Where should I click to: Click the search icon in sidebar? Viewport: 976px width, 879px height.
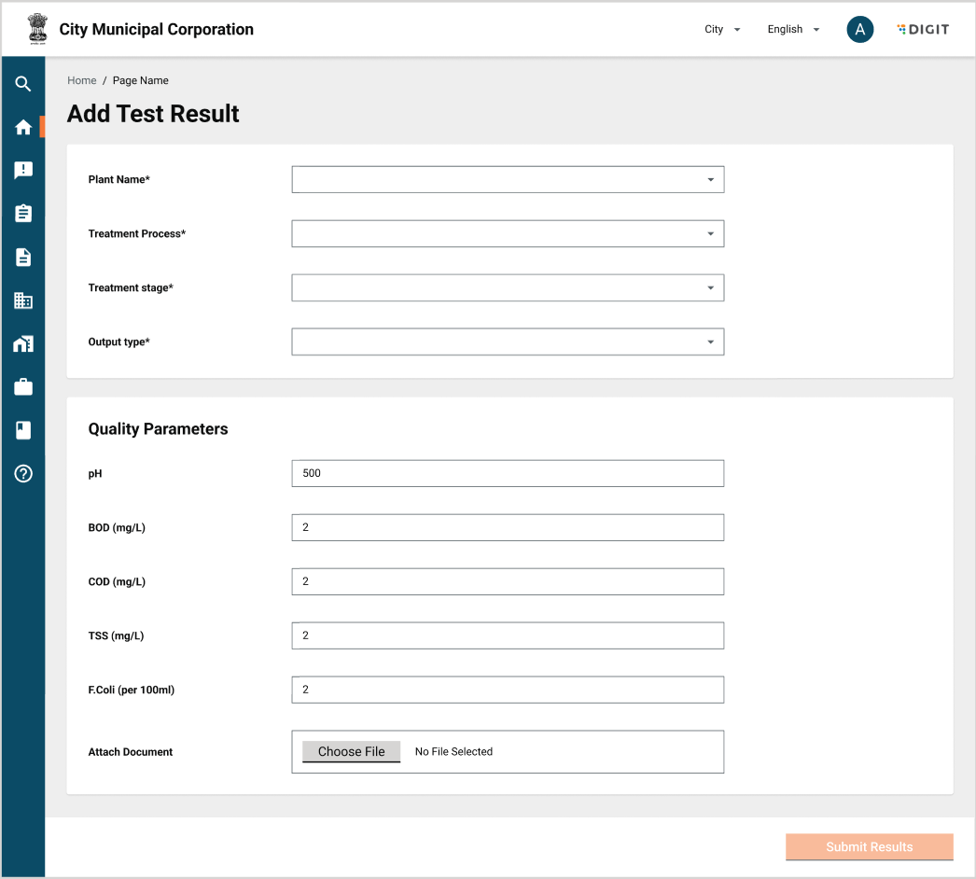[x=23, y=84]
